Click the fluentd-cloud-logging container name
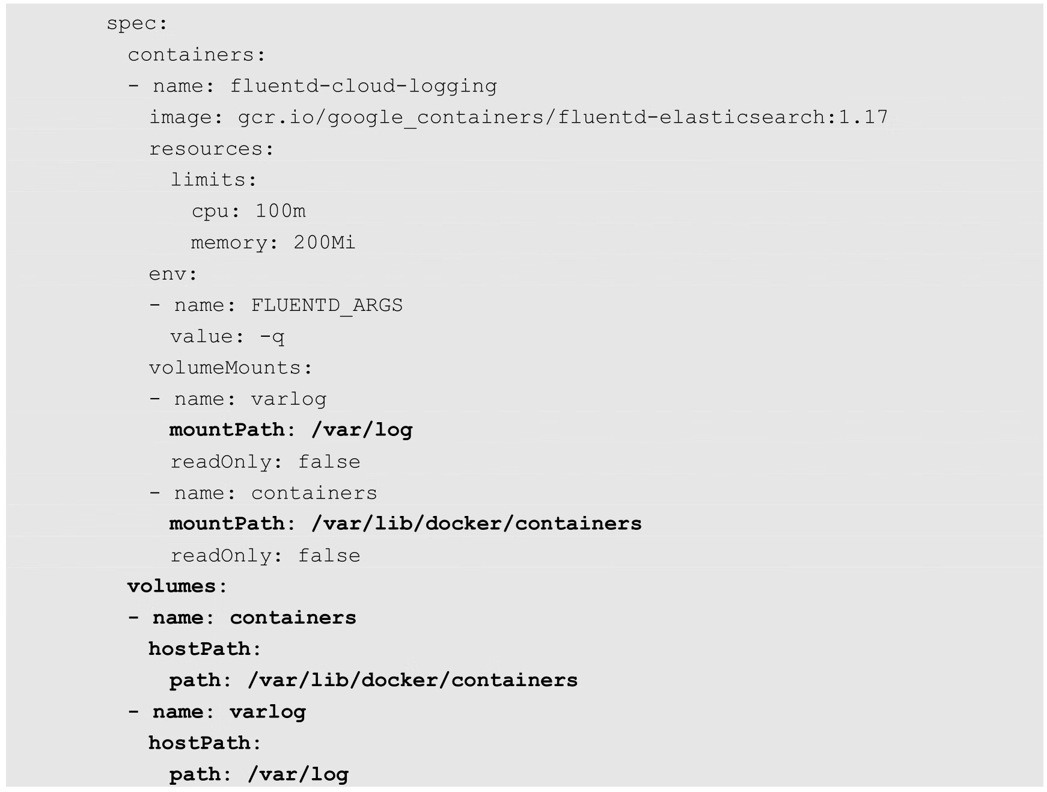The width and height of the screenshot is (1047, 792). (363, 86)
